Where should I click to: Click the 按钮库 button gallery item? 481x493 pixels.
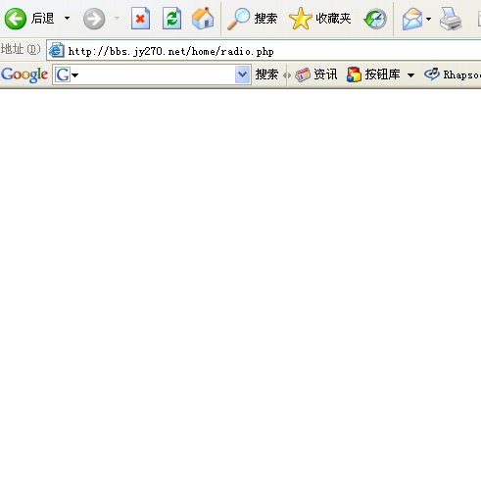(373, 74)
